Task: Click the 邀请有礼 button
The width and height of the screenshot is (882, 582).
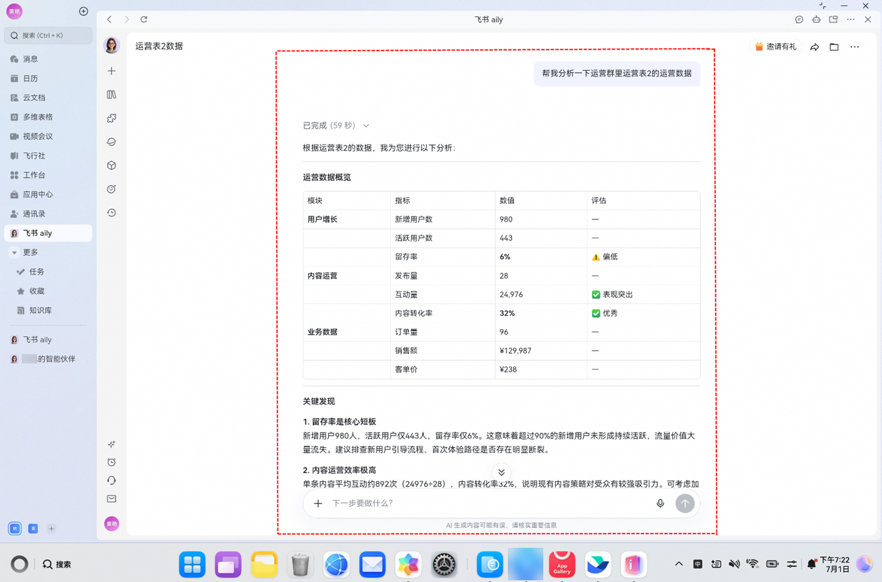Action: pos(776,47)
